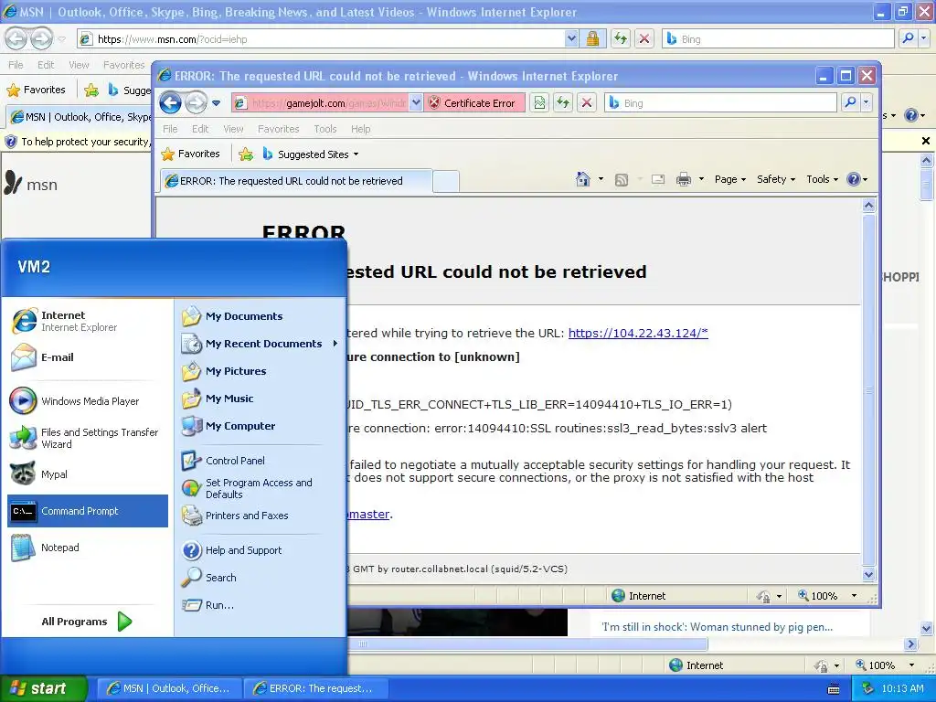Open Tools menu in ERROR window menu bar
The width and height of the screenshot is (936, 702).
click(325, 129)
